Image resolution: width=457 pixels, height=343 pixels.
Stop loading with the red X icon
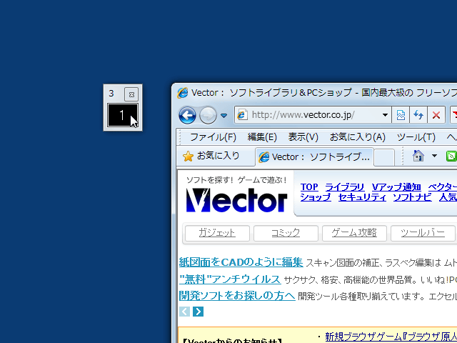pyautogui.click(x=436, y=115)
